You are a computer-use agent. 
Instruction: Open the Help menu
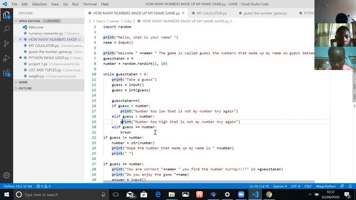tap(105, 4)
